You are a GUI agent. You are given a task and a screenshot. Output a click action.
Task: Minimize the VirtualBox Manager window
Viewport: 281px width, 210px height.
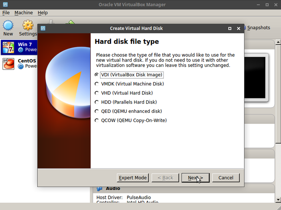[x=258, y=5]
